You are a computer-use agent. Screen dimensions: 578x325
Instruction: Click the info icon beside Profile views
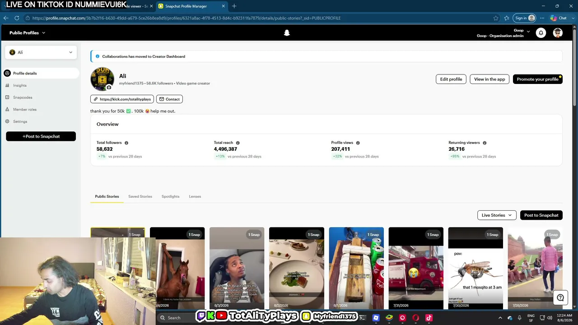click(358, 143)
